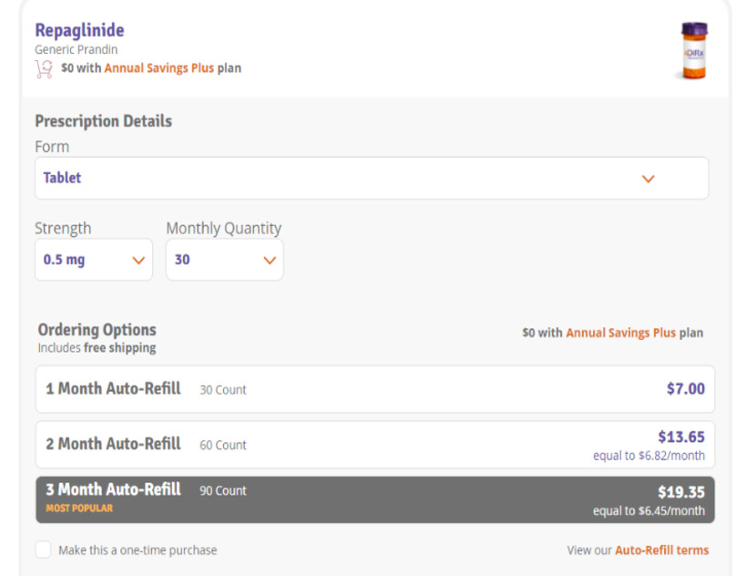Click the 0.5 mg strength value
The height and width of the screenshot is (576, 736).
[64, 260]
